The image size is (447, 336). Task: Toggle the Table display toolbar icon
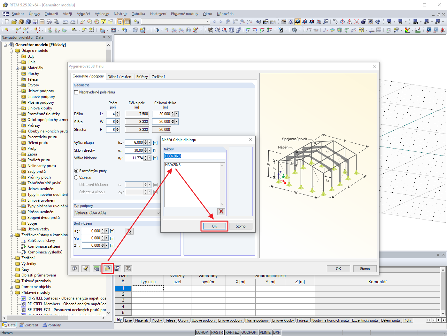(x=127, y=22)
